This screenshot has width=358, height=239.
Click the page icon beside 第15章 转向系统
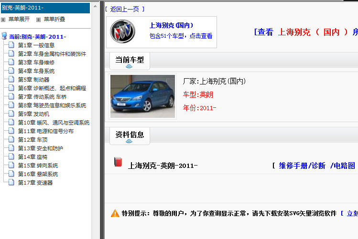click(x=11, y=165)
